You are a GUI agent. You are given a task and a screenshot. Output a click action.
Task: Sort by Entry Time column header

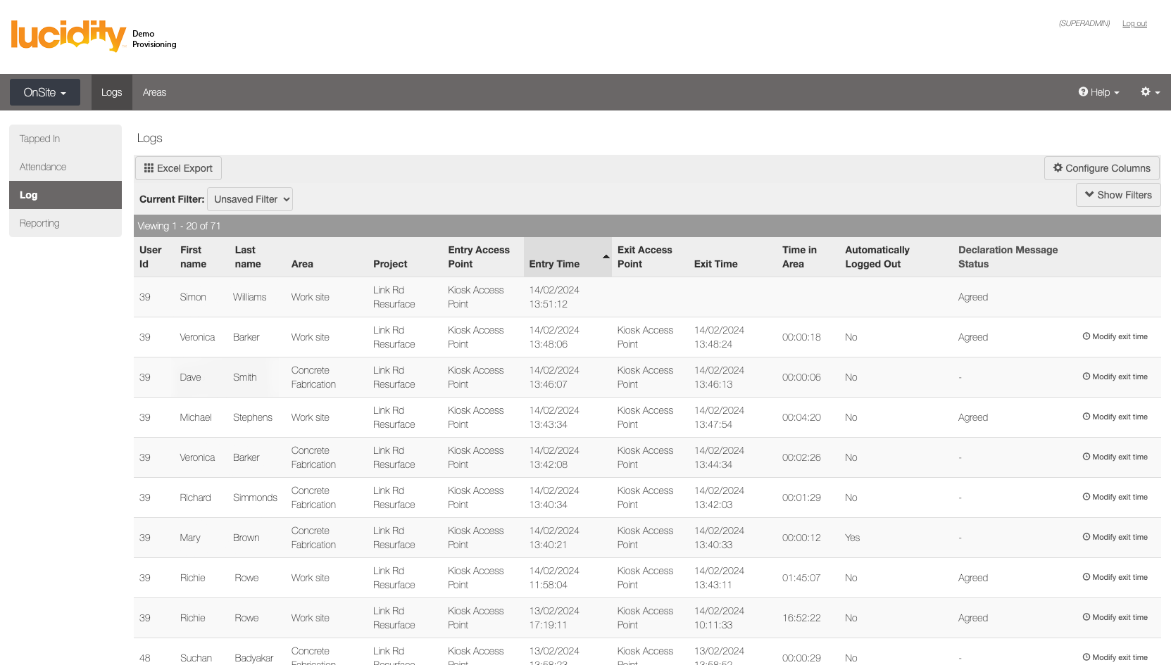pos(554,264)
